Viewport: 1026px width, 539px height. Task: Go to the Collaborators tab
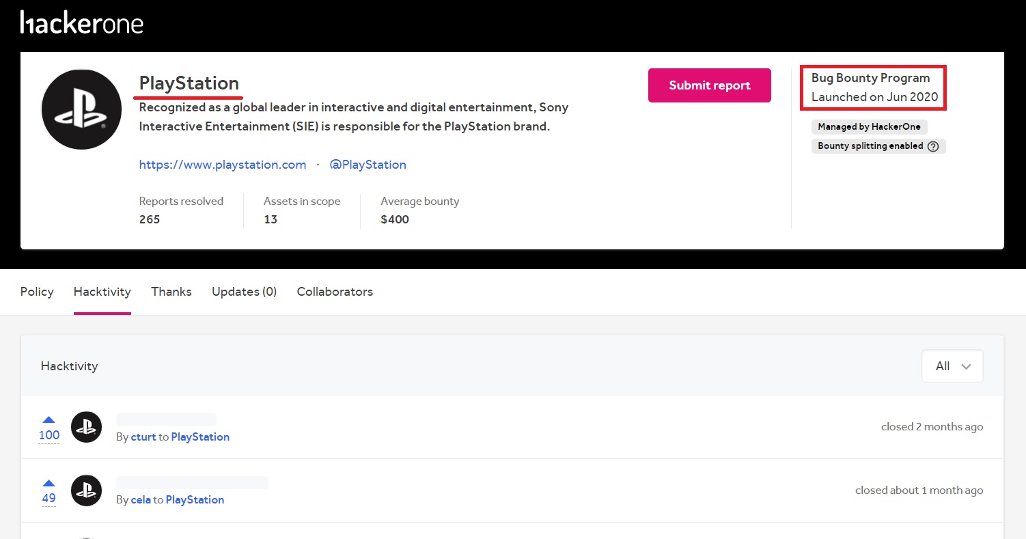point(335,292)
